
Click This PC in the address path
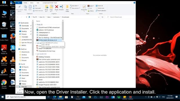tap(35, 17)
